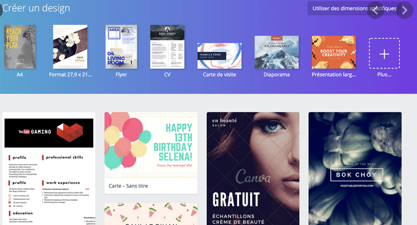Click the previous arrow in the design carousel
The width and height of the screenshot is (417, 225).
click(375, 10)
